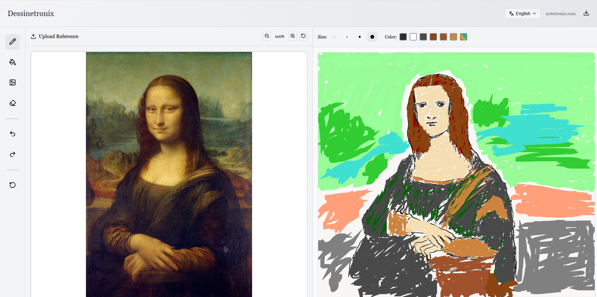Reset reference image zoom
597x297 pixels.
(303, 36)
